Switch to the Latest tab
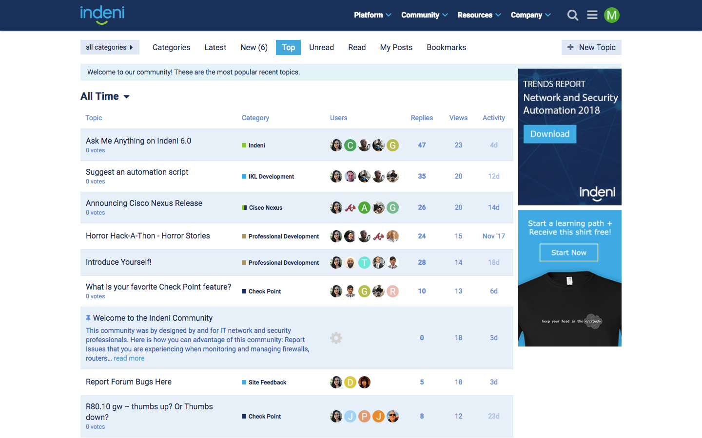This screenshot has width=702, height=438. 215,47
